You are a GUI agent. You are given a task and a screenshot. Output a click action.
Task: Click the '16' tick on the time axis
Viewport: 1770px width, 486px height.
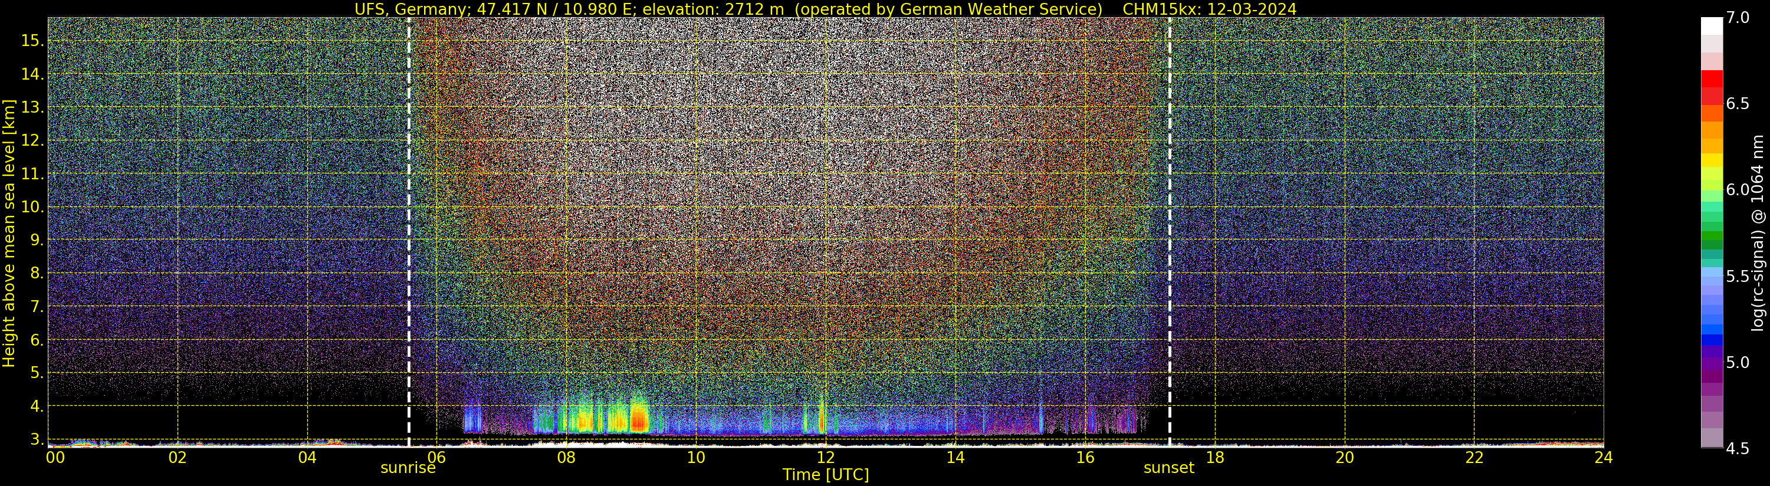pyautogui.click(x=1085, y=457)
